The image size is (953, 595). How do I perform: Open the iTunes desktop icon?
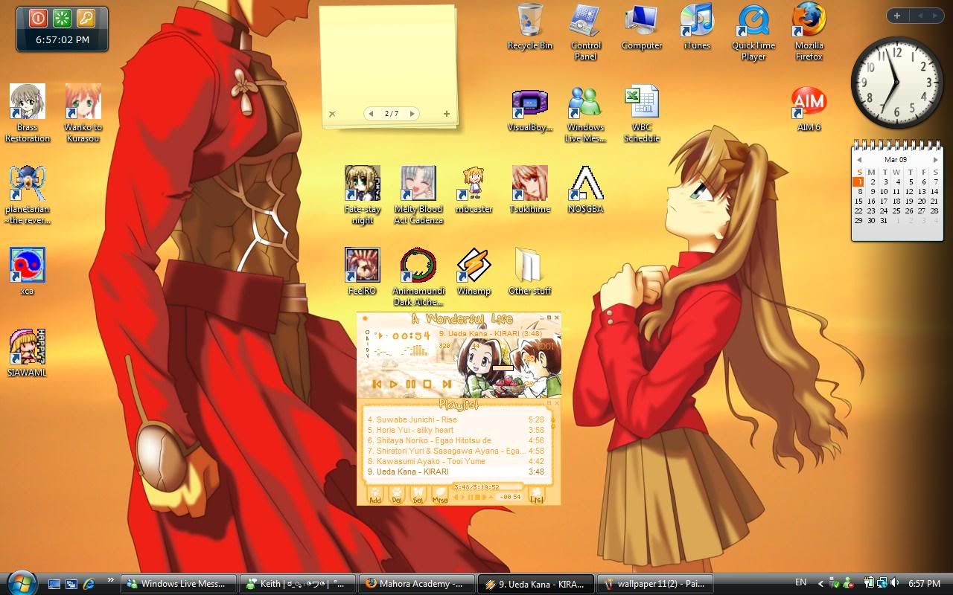pos(697,22)
